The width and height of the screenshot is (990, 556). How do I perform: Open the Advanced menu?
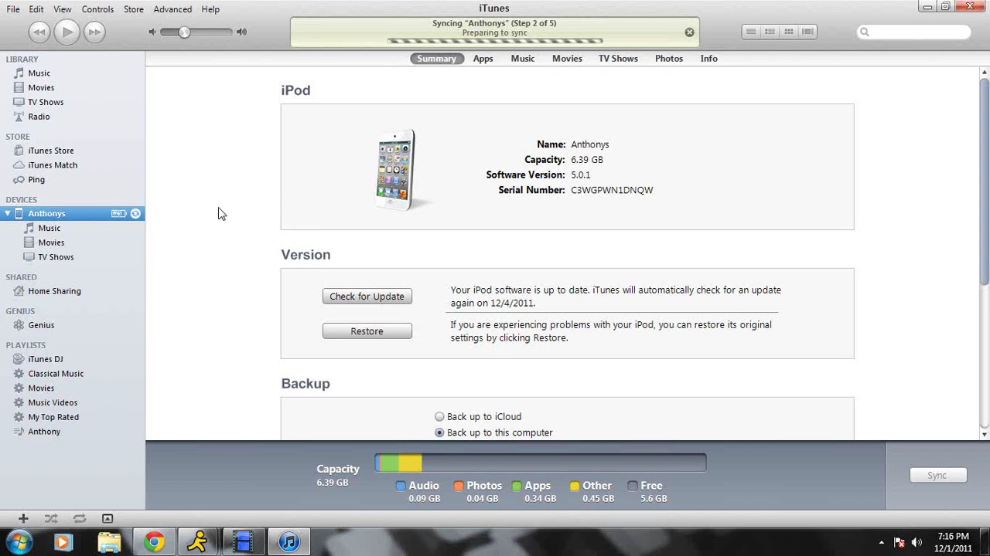pos(172,9)
